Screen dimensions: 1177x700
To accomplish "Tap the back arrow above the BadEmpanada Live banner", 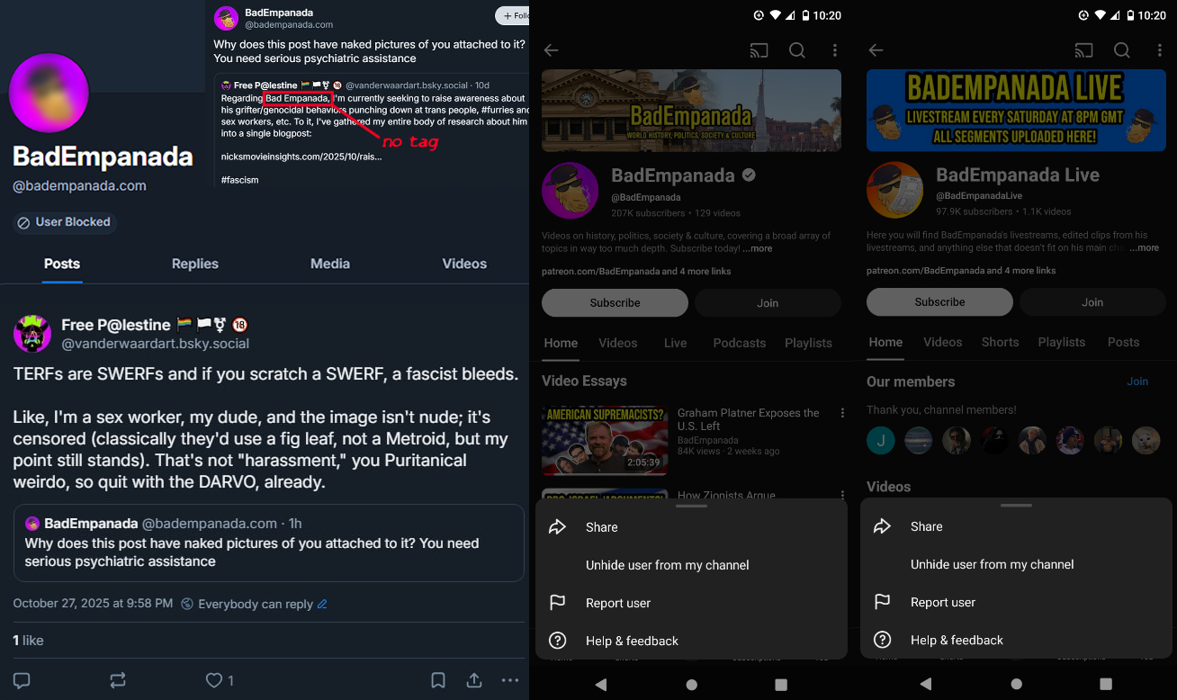I will tap(876, 50).
